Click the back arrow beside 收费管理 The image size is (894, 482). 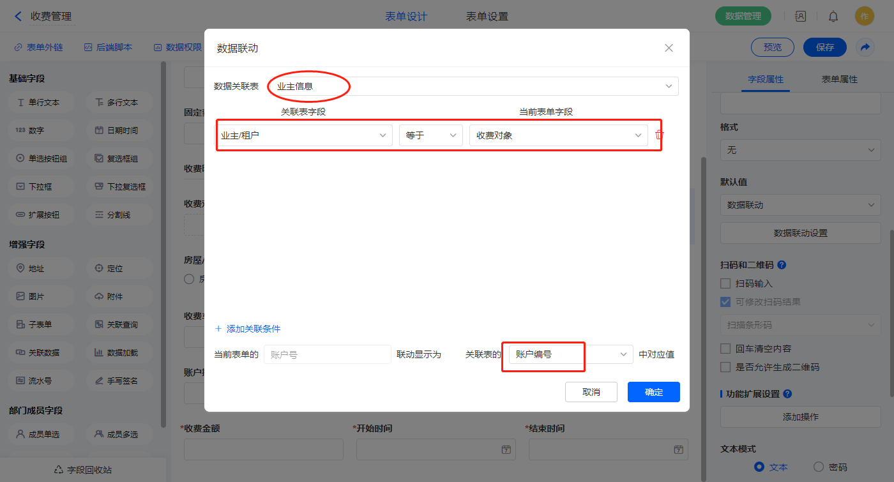click(x=18, y=17)
